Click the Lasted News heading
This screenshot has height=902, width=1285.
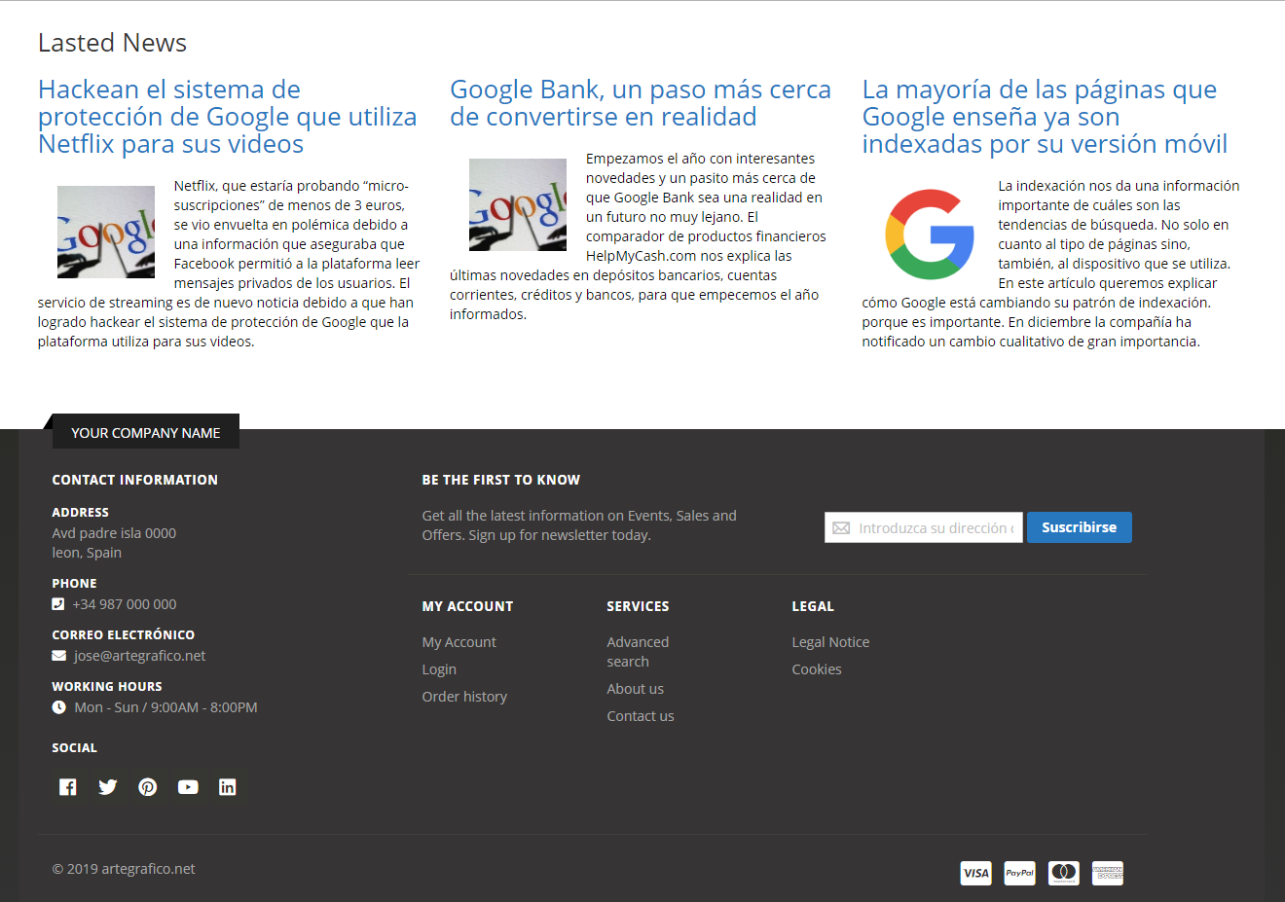click(x=112, y=43)
